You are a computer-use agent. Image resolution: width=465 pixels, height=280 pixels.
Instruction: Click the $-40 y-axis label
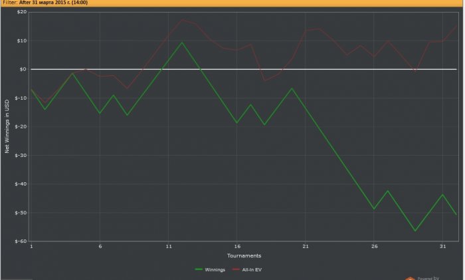coord(21,184)
